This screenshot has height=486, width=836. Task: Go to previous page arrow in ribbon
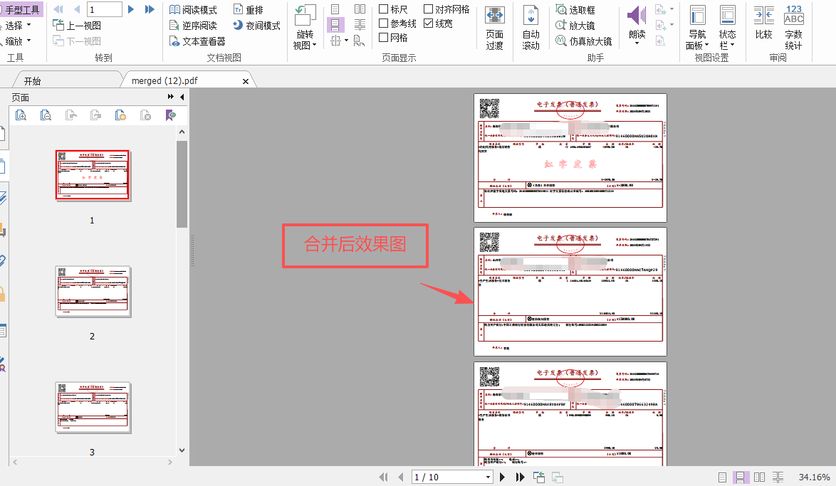pyautogui.click(x=77, y=9)
